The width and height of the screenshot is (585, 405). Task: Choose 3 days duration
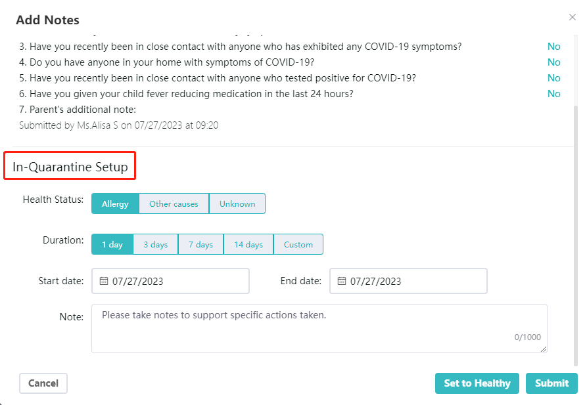tap(156, 244)
